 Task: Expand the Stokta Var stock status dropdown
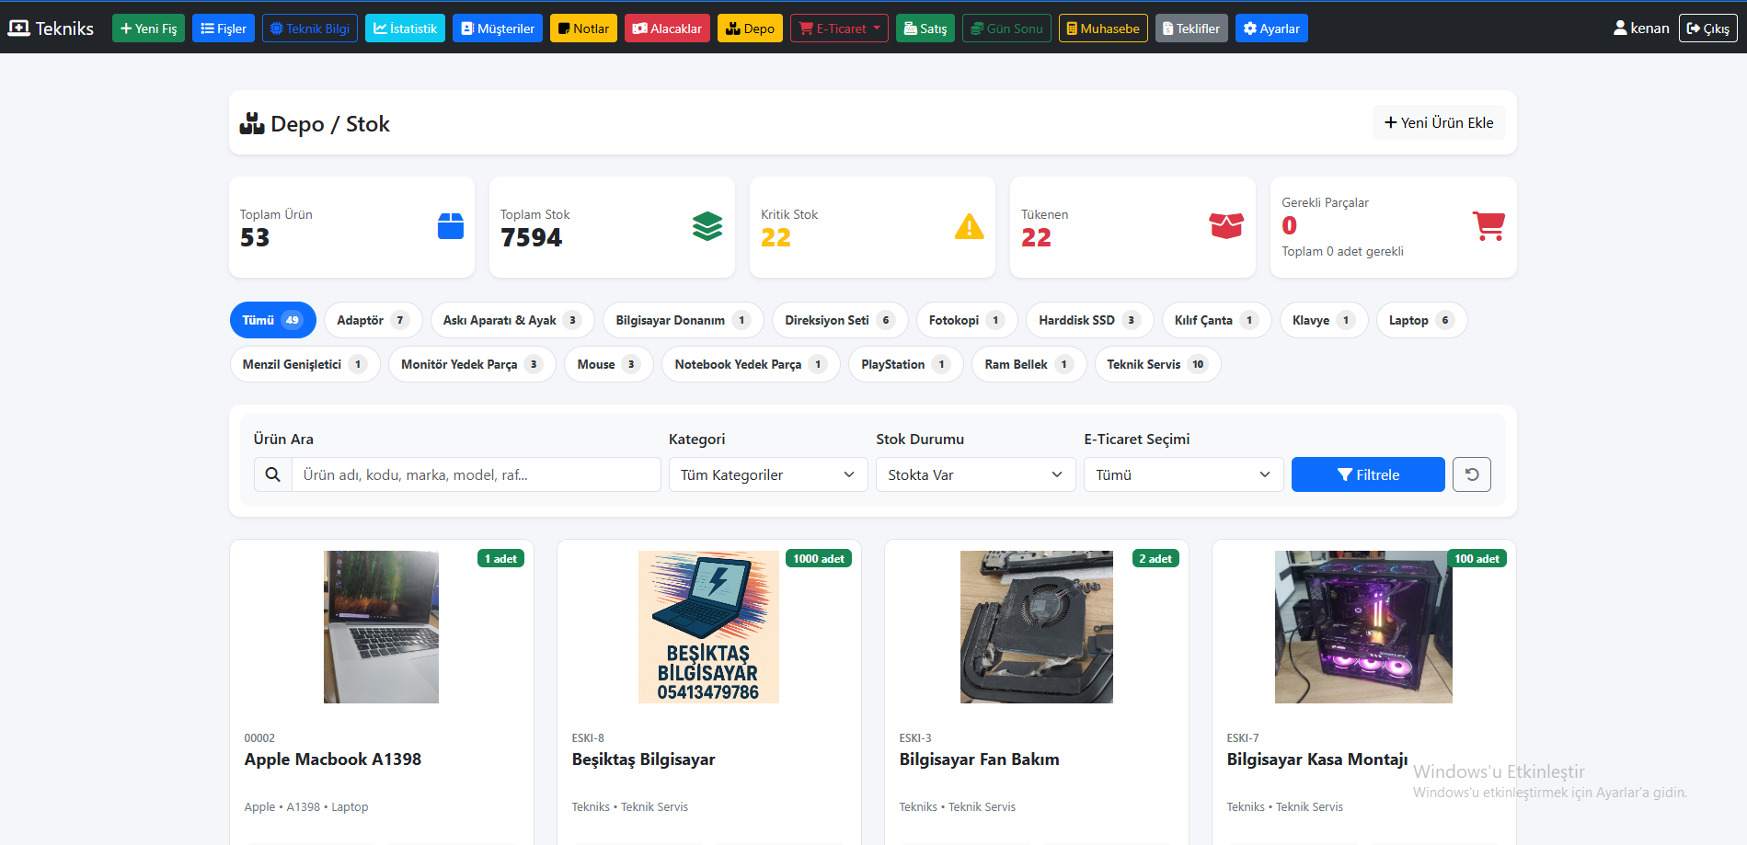pos(975,474)
